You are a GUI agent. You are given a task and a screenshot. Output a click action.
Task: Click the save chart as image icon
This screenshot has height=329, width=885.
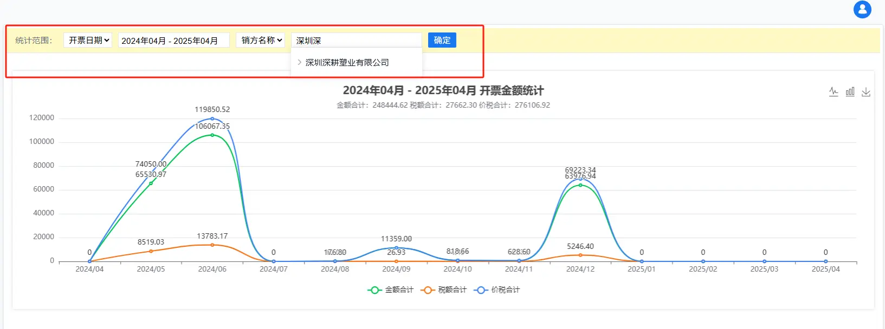pos(866,92)
